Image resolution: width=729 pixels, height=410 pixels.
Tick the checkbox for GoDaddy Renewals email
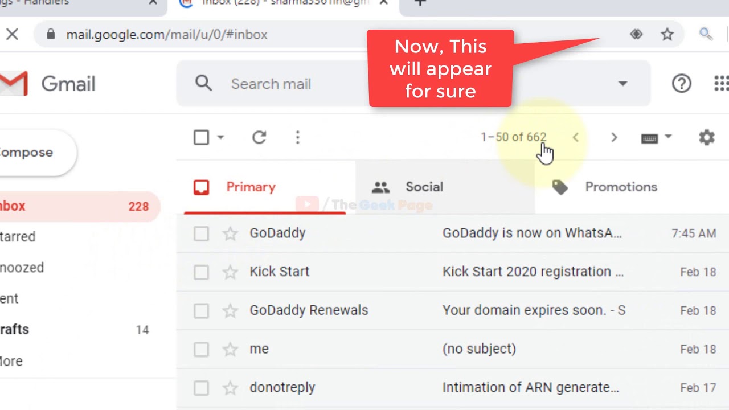tap(201, 311)
